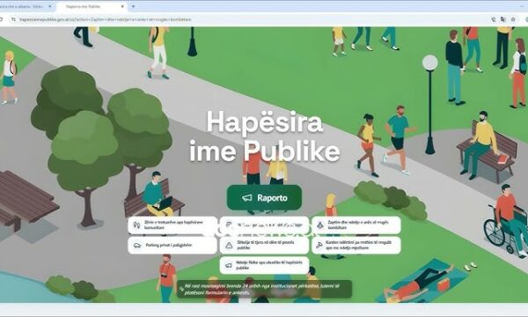Close the 'Hapësira ime Publike' tab
The height and width of the screenshot is (317, 528).
point(122,6)
